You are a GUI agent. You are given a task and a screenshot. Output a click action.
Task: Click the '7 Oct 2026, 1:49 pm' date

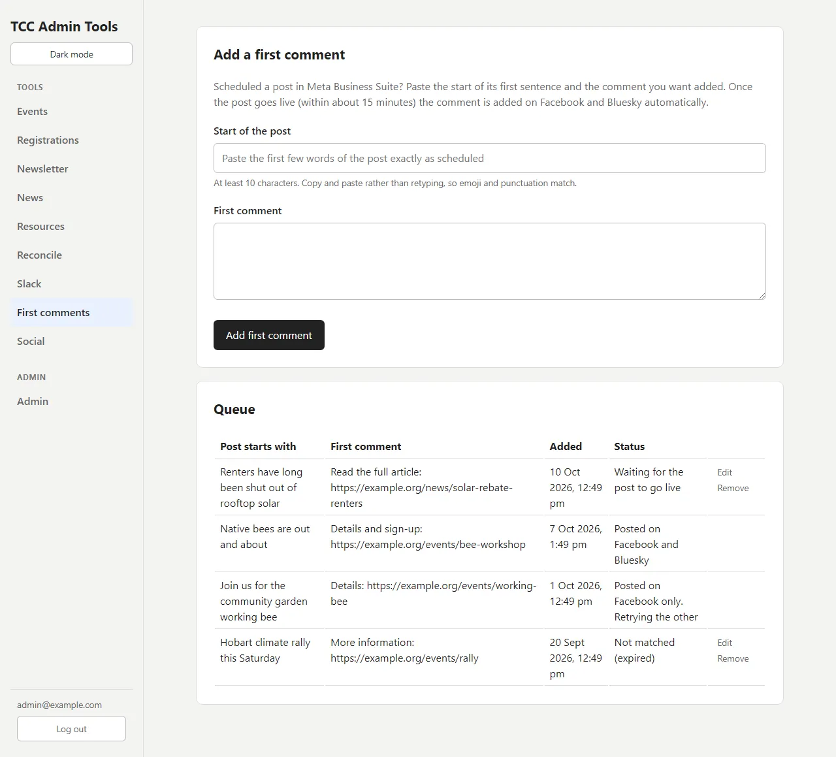[575, 537]
